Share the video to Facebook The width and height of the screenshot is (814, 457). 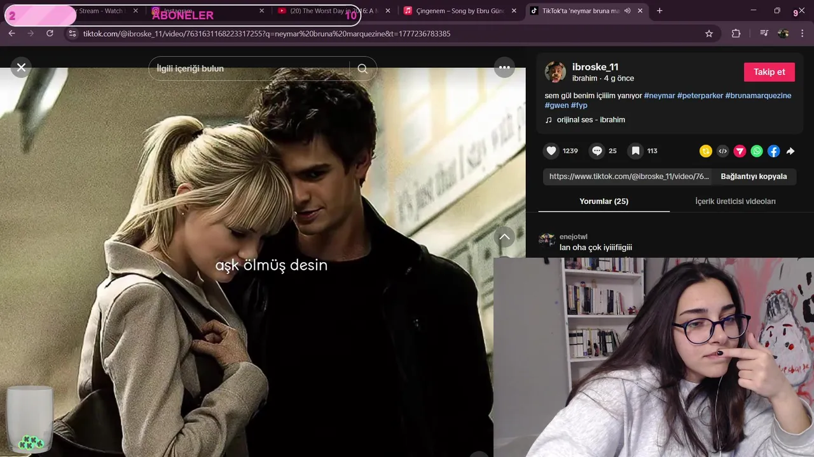click(x=773, y=151)
